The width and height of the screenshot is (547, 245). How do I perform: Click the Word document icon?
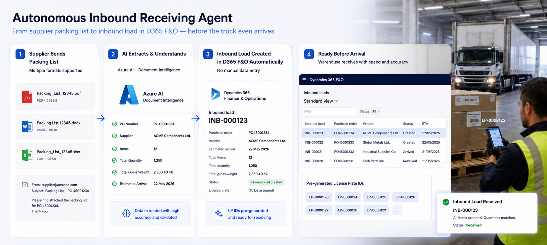[27, 126]
